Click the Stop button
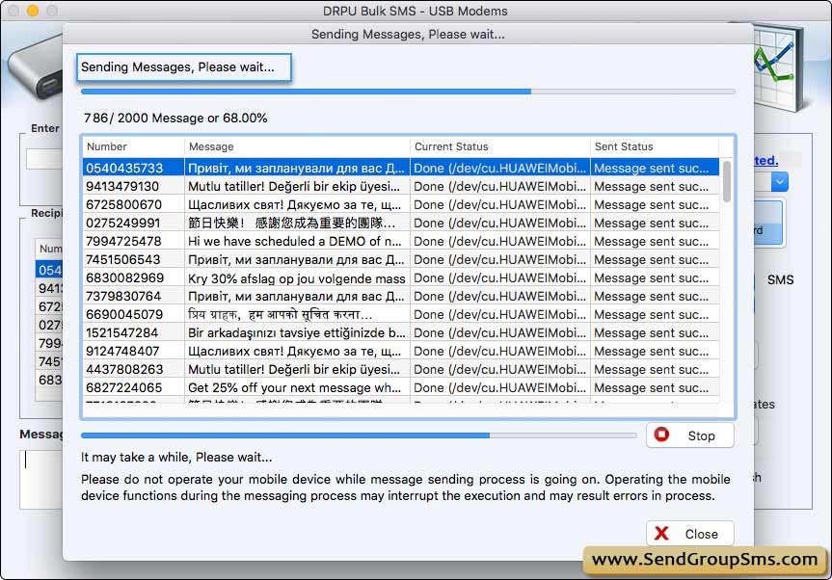 689,435
